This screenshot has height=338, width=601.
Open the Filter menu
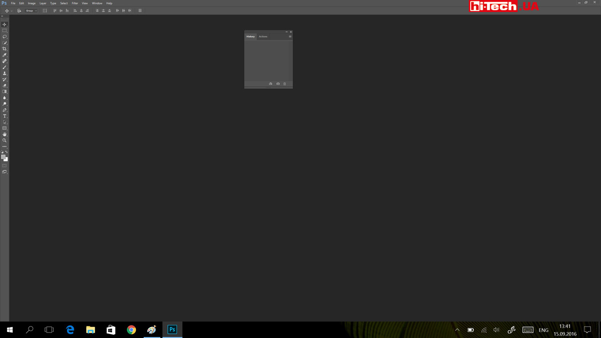(x=75, y=3)
